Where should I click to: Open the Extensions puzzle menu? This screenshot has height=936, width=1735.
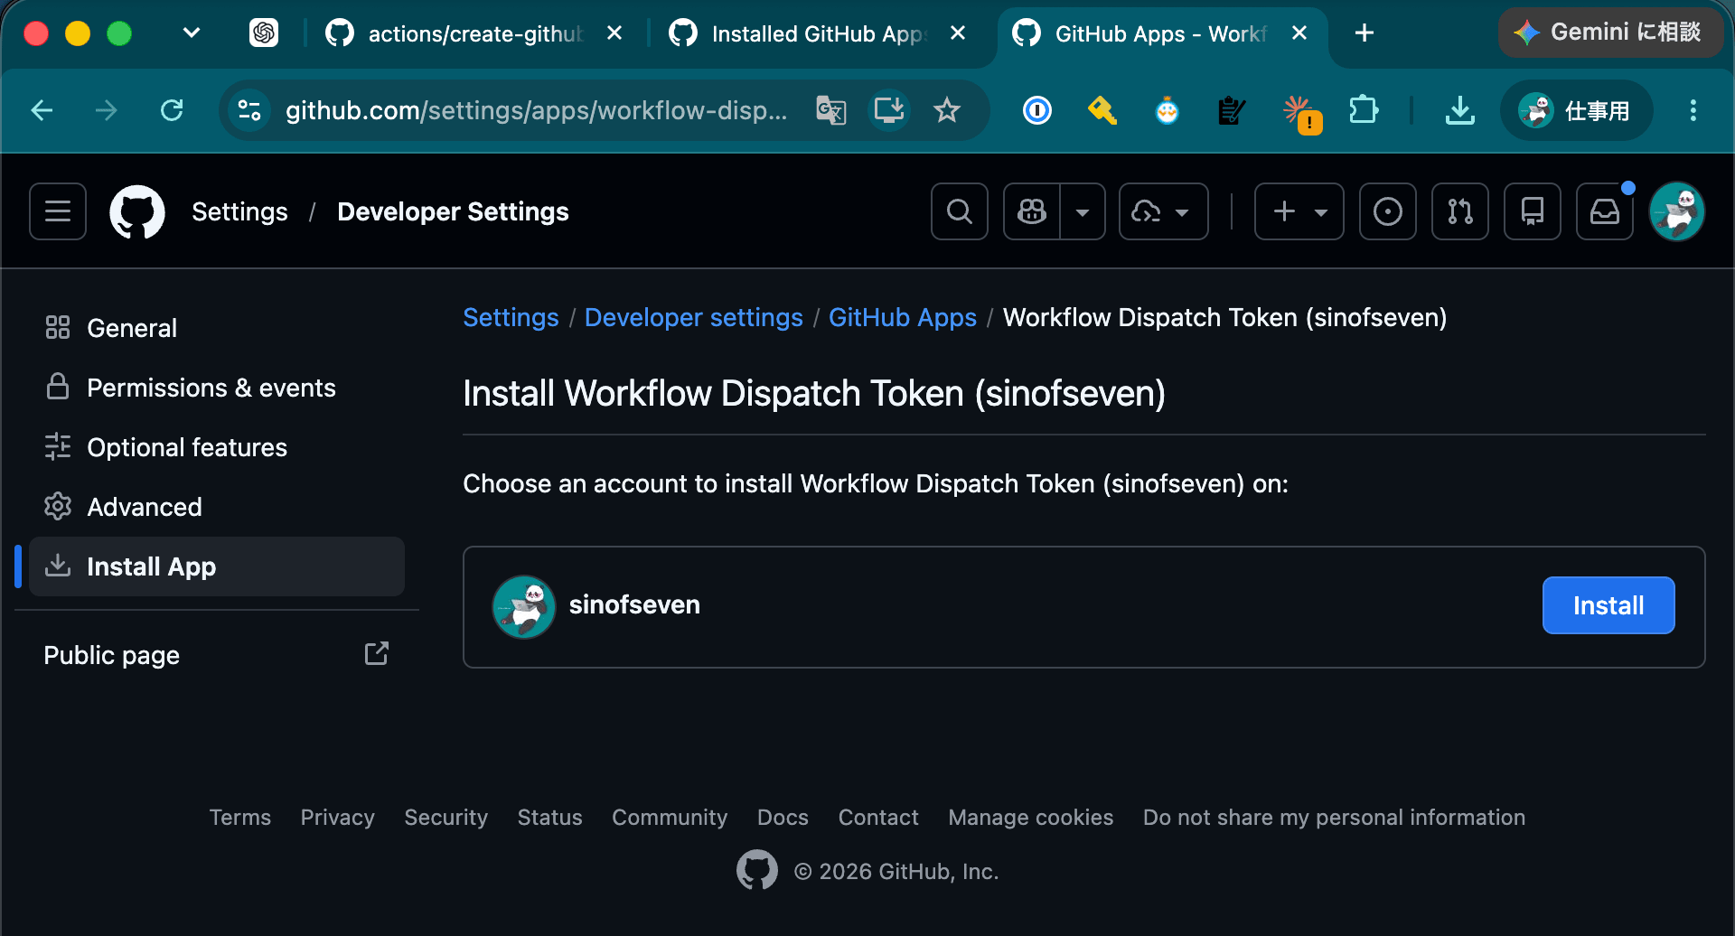click(1364, 110)
